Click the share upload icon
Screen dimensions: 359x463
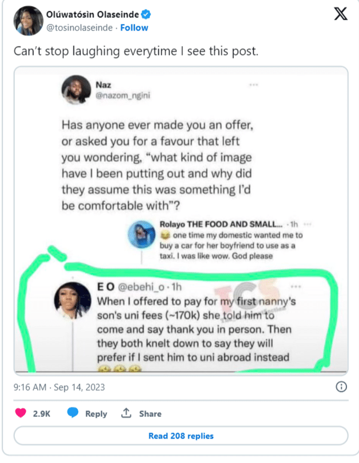[126, 413]
